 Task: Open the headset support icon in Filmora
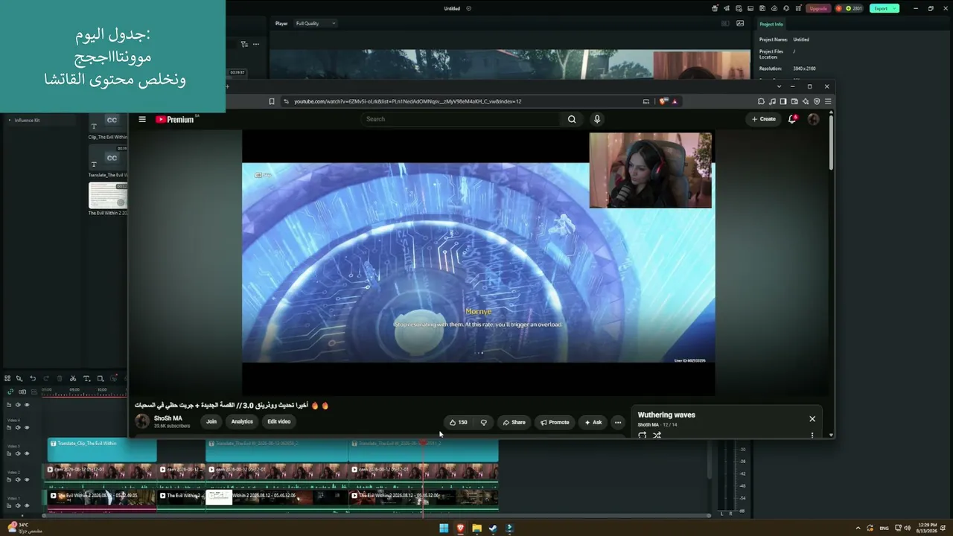(x=786, y=8)
